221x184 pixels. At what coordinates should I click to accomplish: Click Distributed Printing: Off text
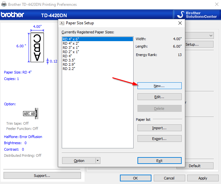pyautogui.click(x=23, y=155)
